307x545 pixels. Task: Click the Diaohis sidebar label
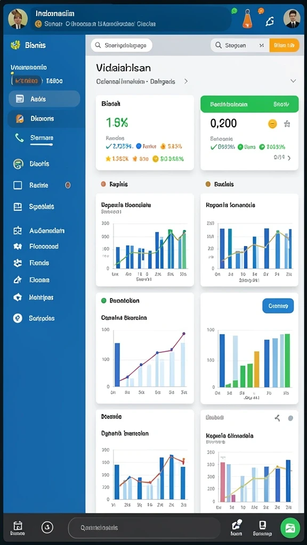(x=39, y=164)
